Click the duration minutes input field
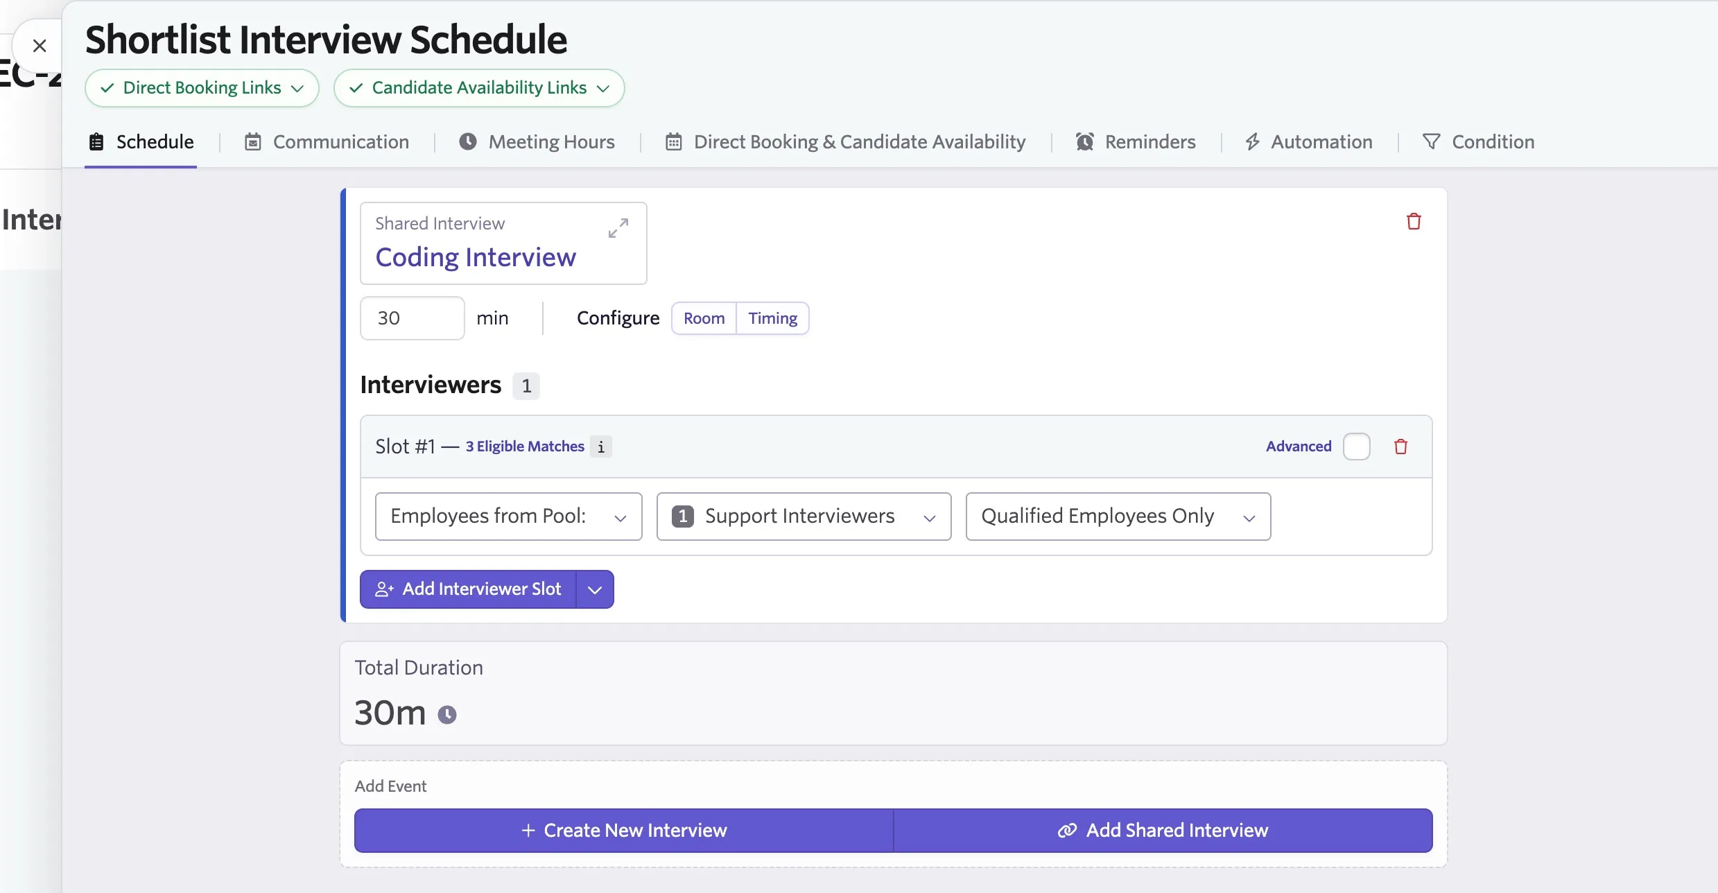Screen dimensions: 1718x893 click(413, 318)
